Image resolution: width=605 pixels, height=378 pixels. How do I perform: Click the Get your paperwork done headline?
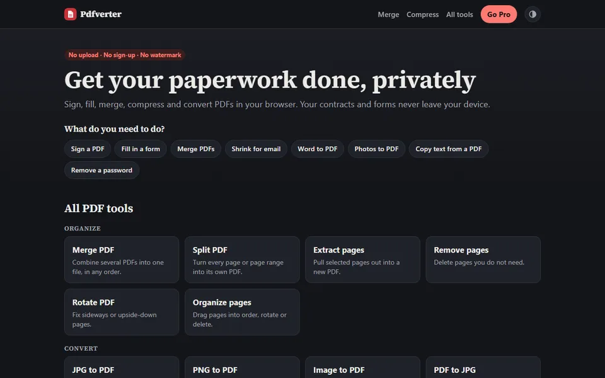tap(270, 80)
